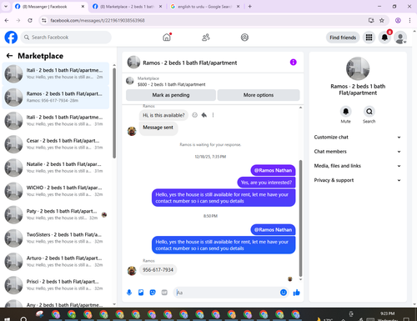Go back in browser history
Screen dimensions: 417x321
click(x=7, y=20)
